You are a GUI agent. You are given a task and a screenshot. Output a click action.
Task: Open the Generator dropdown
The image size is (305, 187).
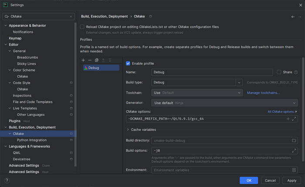[x=224, y=103]
